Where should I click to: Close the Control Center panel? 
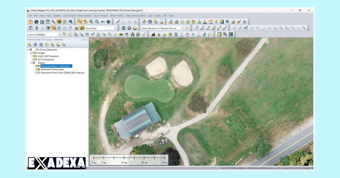(86, 40)
